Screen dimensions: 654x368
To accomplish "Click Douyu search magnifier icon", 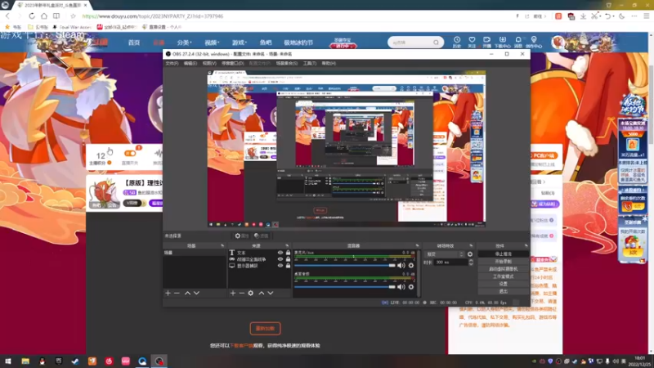I will 436,43.
